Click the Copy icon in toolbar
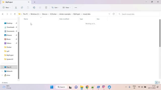 22,7
